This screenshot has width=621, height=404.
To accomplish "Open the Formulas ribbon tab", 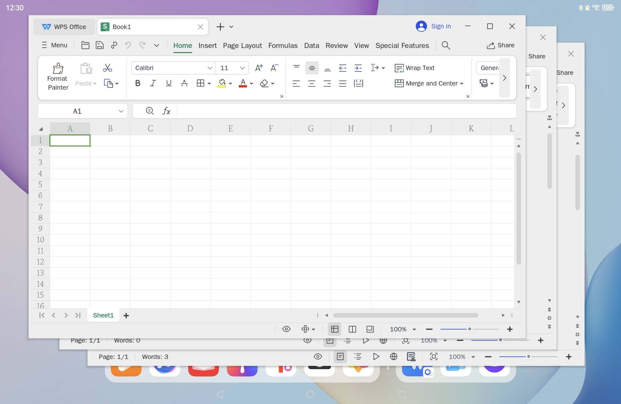I will coord(283,45).
